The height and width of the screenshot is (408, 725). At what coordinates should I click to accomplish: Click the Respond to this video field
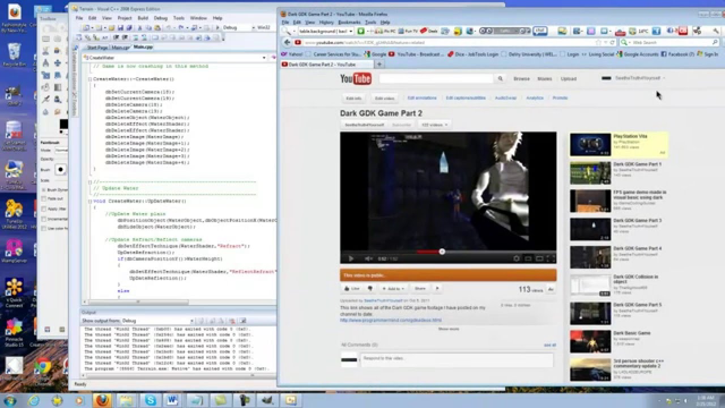point(457,359)
